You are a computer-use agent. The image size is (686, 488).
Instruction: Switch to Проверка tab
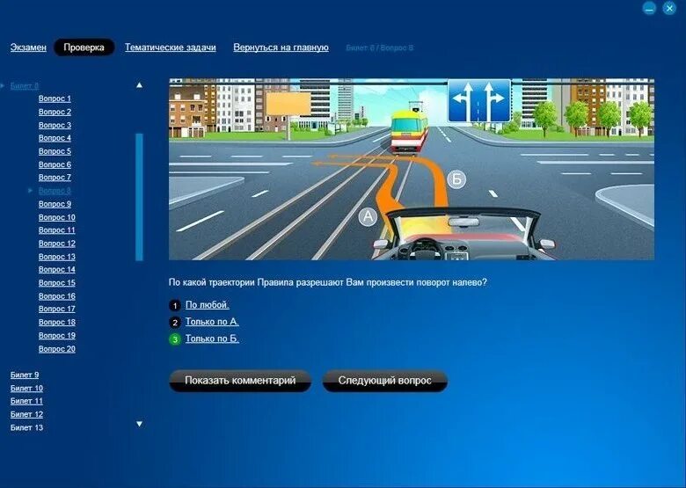tap(84, 47)
